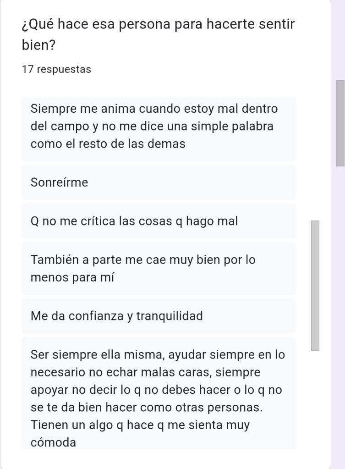Click the responses list scrollbar thumb

pos(315,285)
